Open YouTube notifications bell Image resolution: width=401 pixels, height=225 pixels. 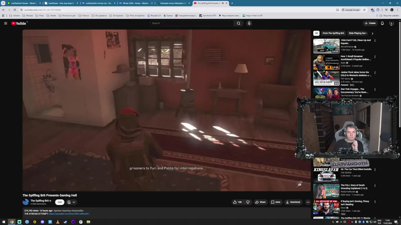382,23
